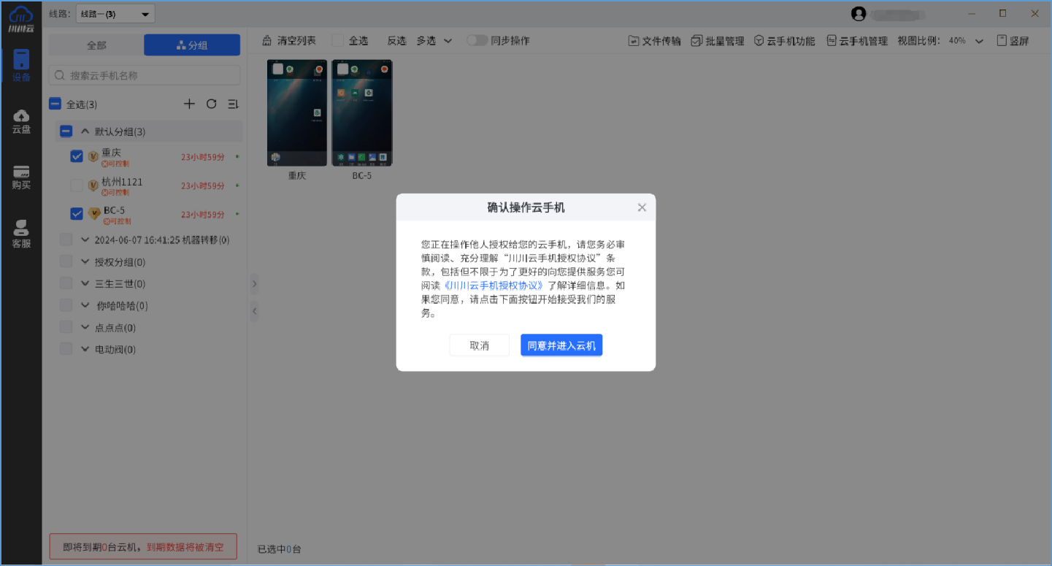Screen dimensions: 1052x566
Task: Click the BC-5 phone thumbnail
Action: click(361, 113)
